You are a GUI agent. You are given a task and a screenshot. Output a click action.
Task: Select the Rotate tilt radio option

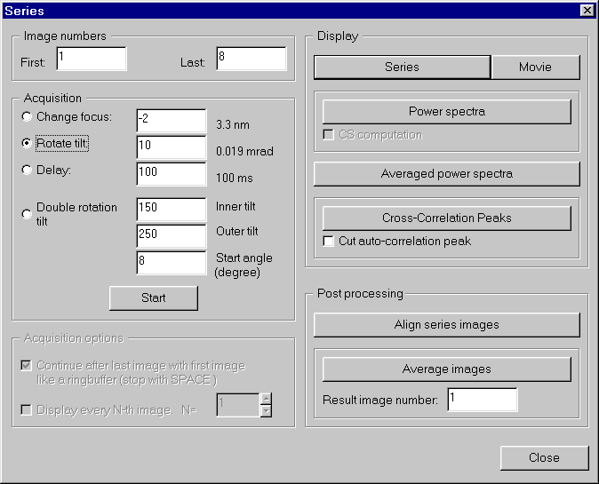[x=28, y=143]
